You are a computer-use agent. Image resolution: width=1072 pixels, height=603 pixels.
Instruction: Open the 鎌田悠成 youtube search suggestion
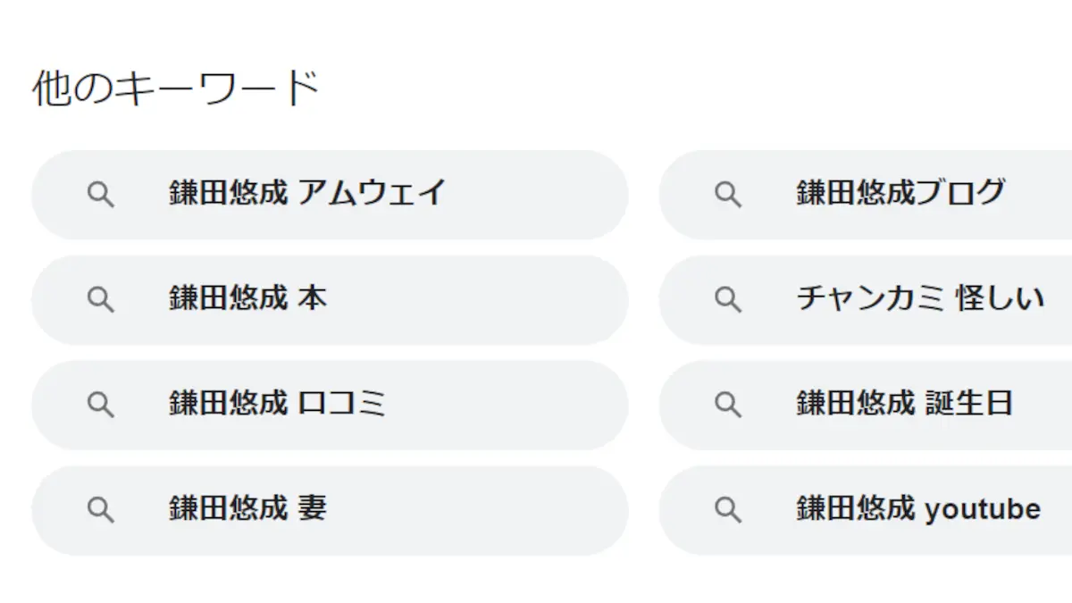918,509
